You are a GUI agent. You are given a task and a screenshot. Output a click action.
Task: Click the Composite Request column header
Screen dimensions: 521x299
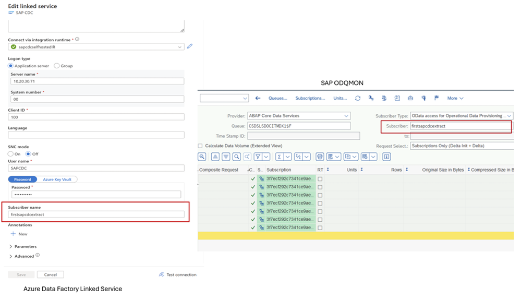219,170
